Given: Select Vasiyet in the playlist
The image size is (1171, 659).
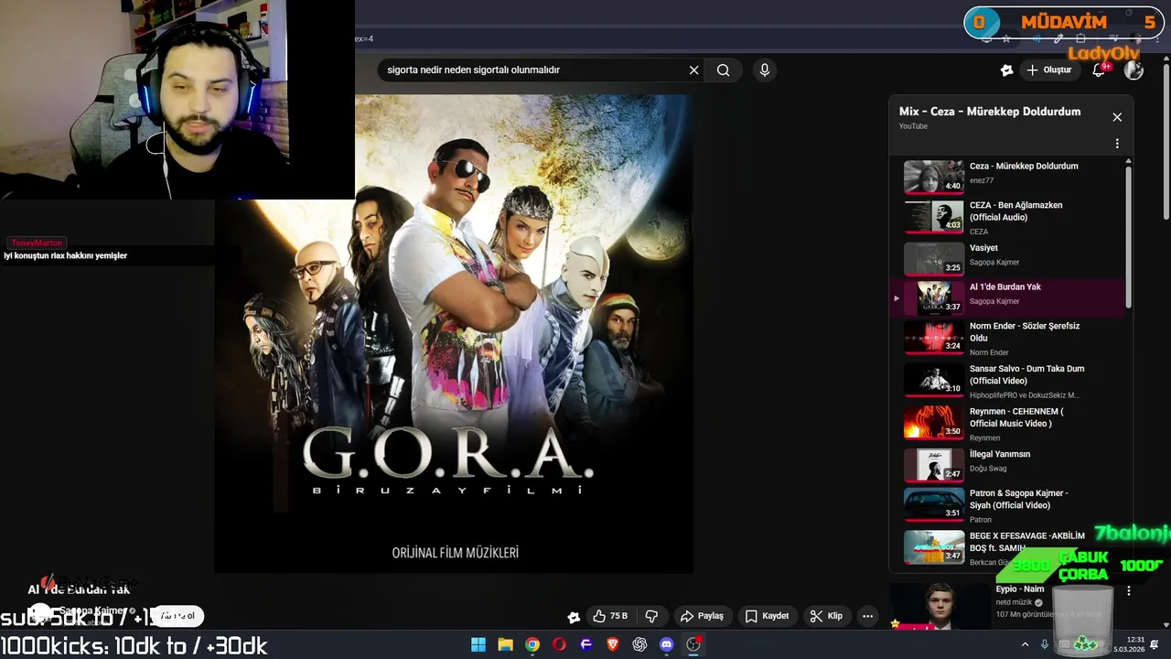Looking at the screenshot, I should (1006, 258).
